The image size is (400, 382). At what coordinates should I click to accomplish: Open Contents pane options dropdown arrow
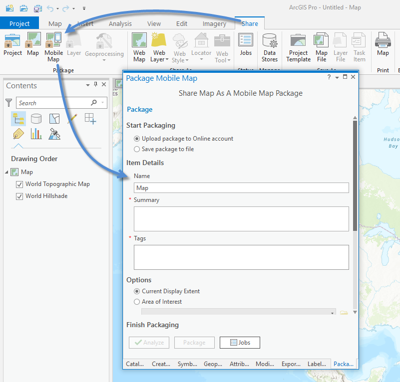88,85
